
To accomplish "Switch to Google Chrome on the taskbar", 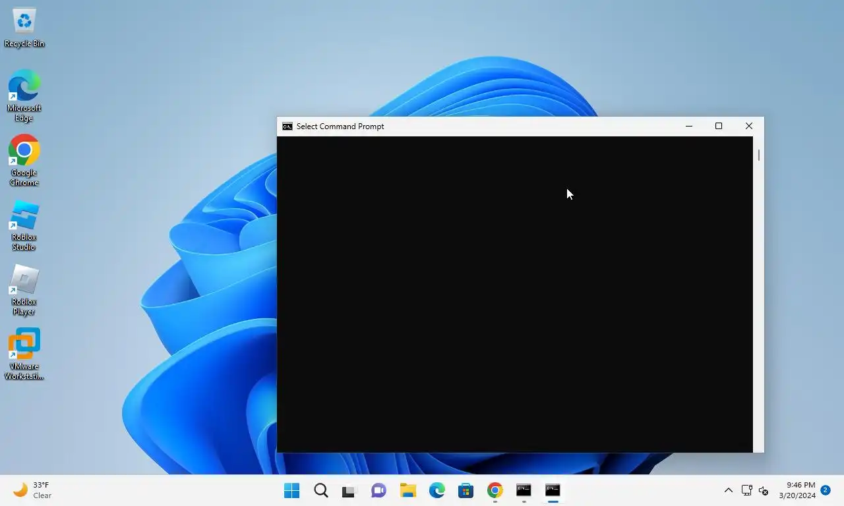I will pyautogui.click(x=495, y=490).
